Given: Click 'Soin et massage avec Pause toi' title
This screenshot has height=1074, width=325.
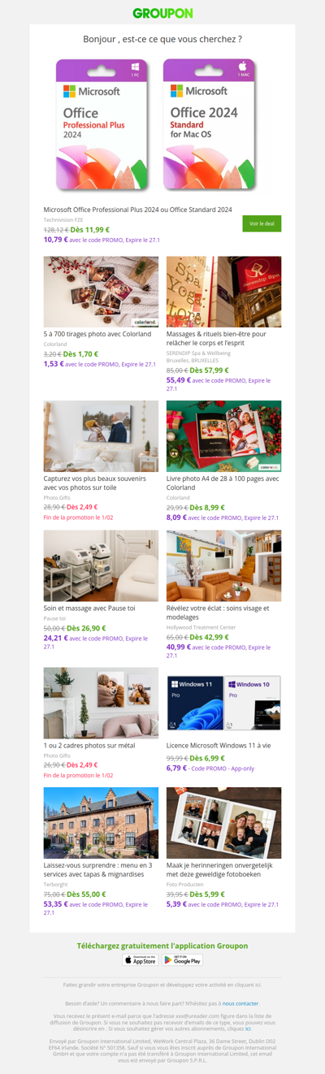Looking at the screenshot, I should [89, 608].
